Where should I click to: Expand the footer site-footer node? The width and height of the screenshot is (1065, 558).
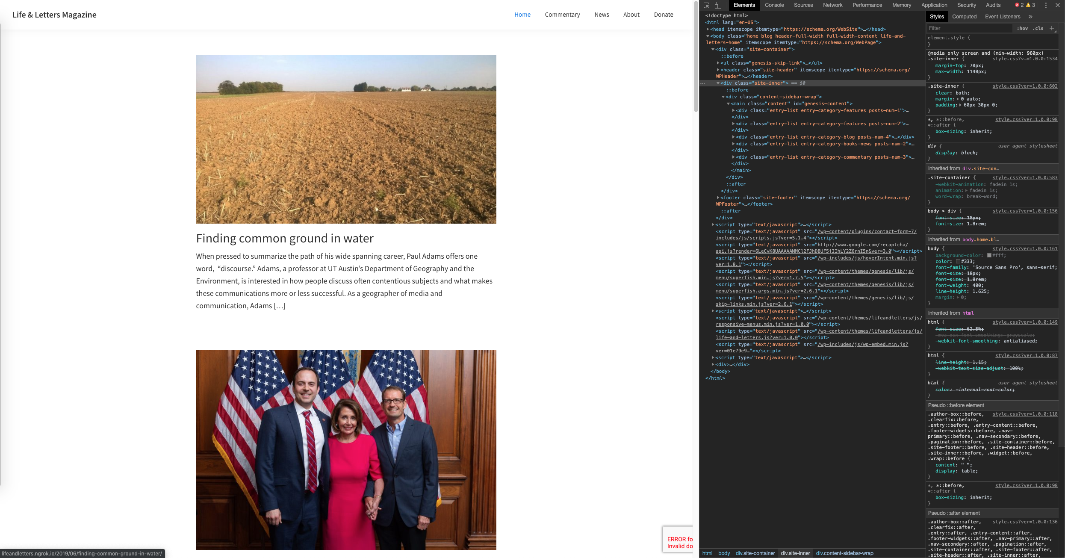(718, 198)
